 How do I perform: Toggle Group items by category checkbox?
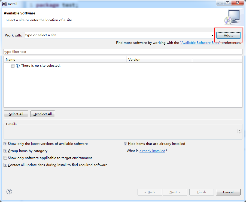click(5, 151)
